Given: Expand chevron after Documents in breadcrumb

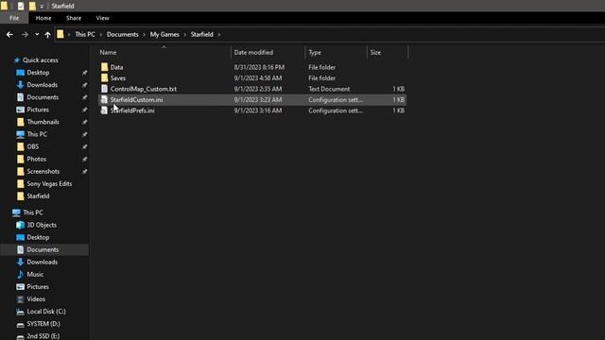Looking at the screenshot, I should click(144, 35).
